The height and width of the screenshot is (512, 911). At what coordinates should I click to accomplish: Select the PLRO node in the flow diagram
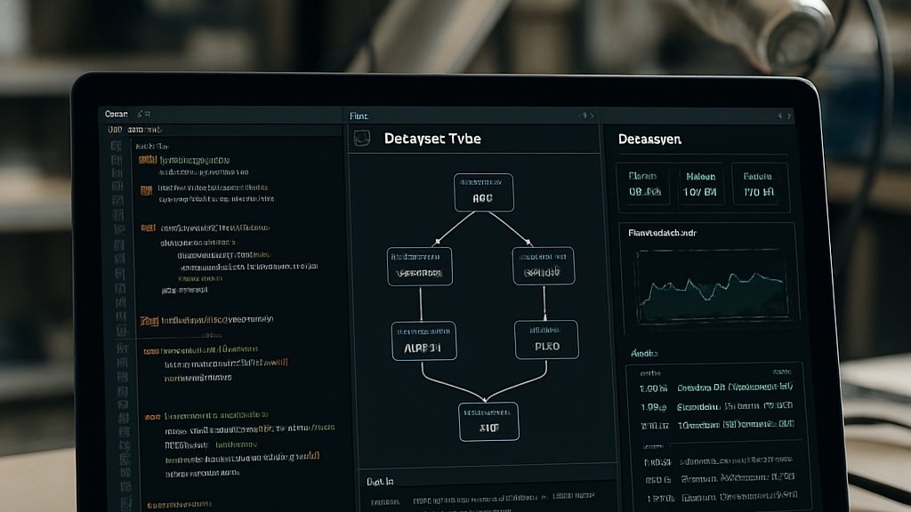coord(546,340)
